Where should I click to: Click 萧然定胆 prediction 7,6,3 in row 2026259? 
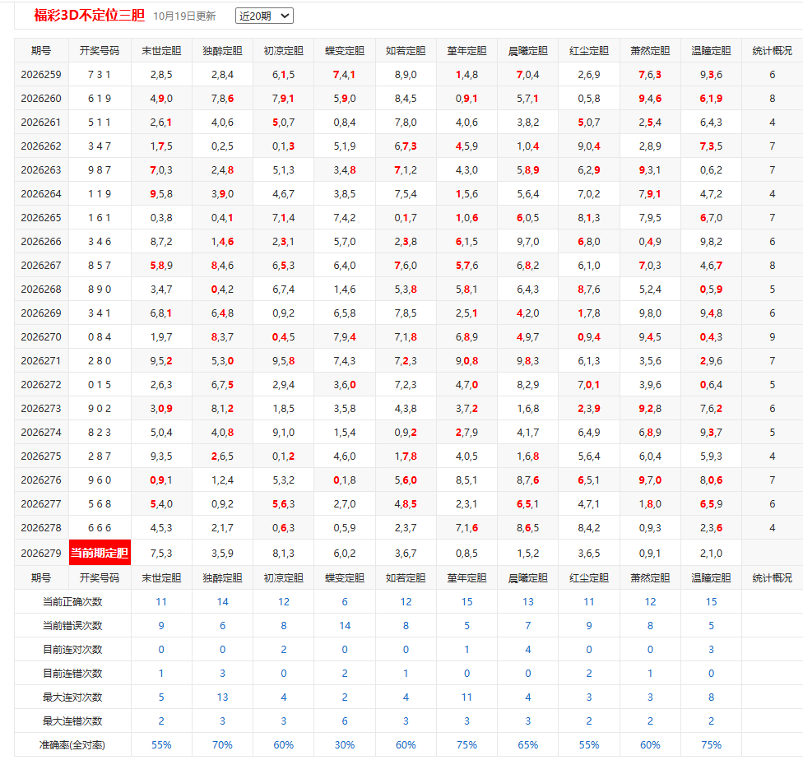click(650, 75)
